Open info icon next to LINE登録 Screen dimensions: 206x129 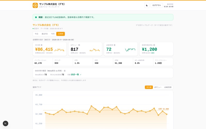(115, 45)
